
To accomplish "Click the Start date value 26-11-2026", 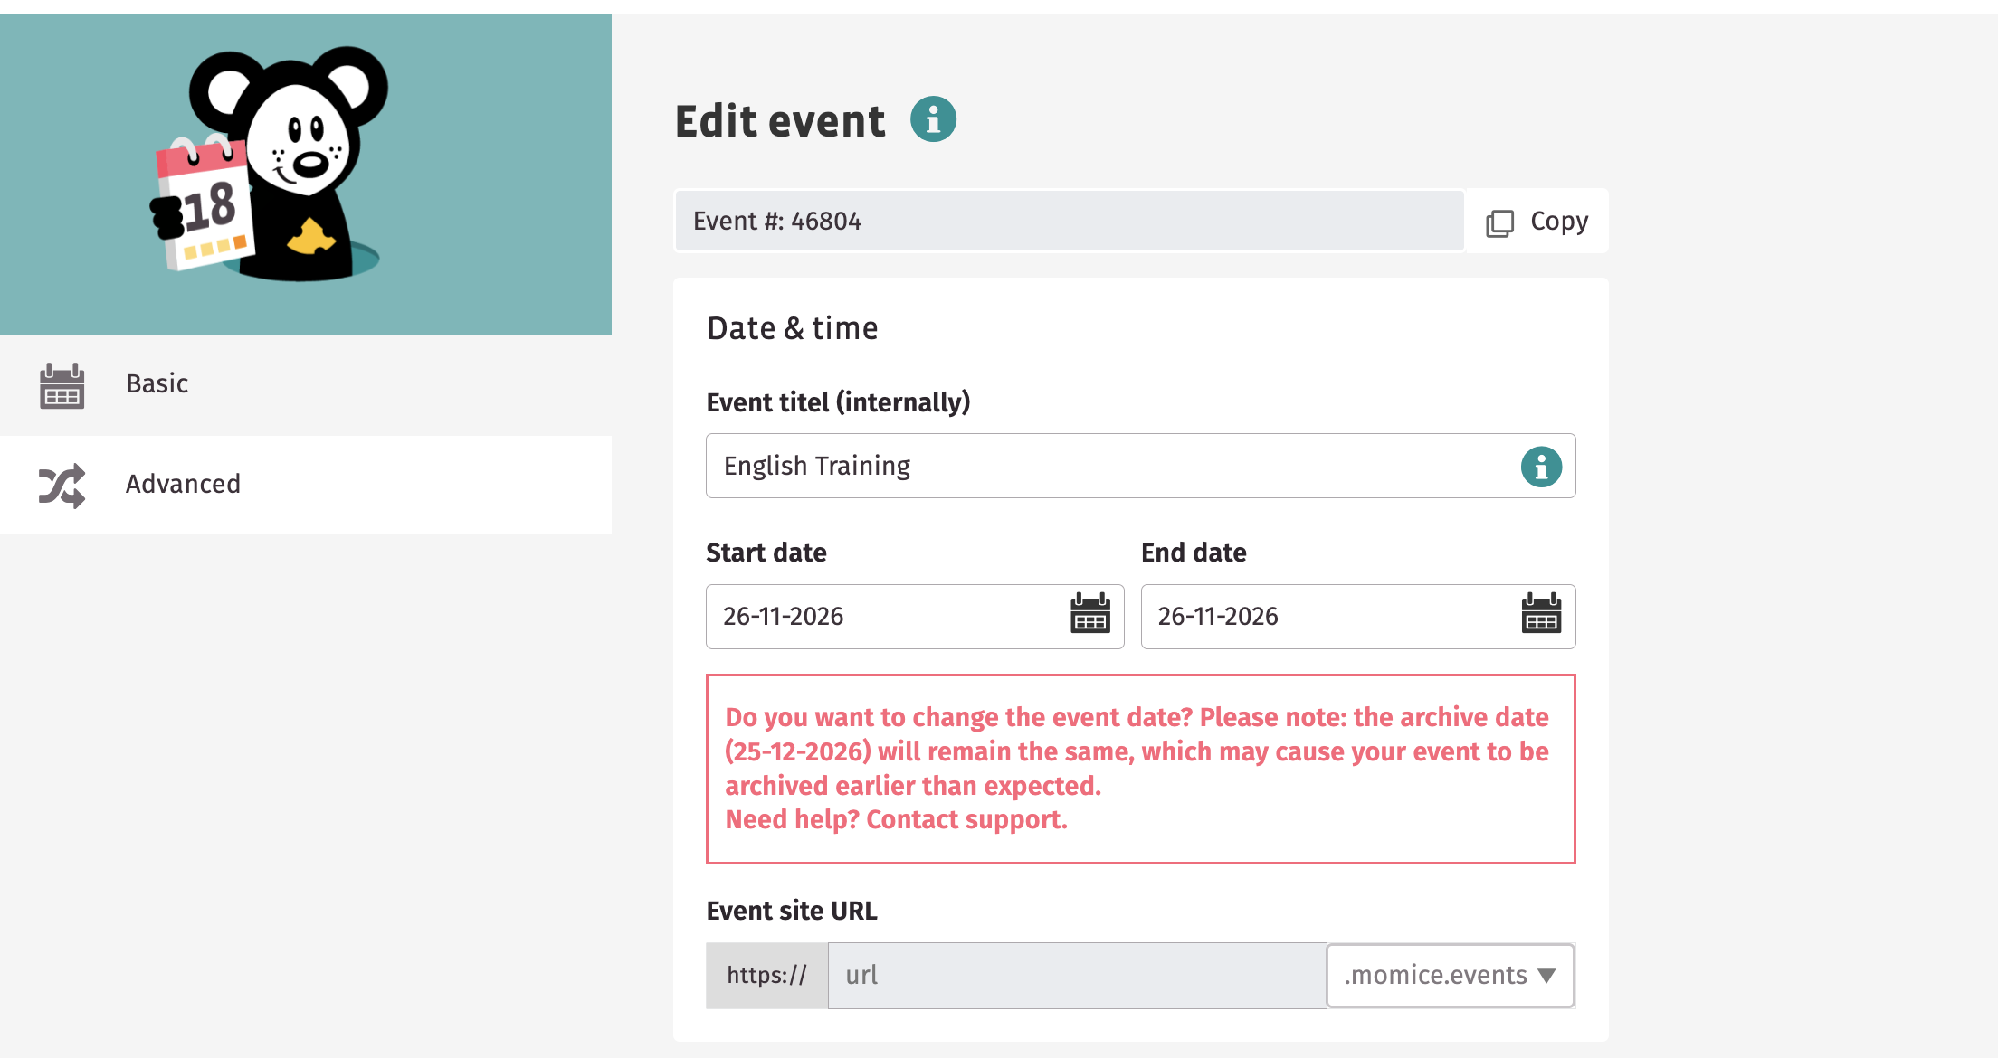I will (x=784, y=616).
